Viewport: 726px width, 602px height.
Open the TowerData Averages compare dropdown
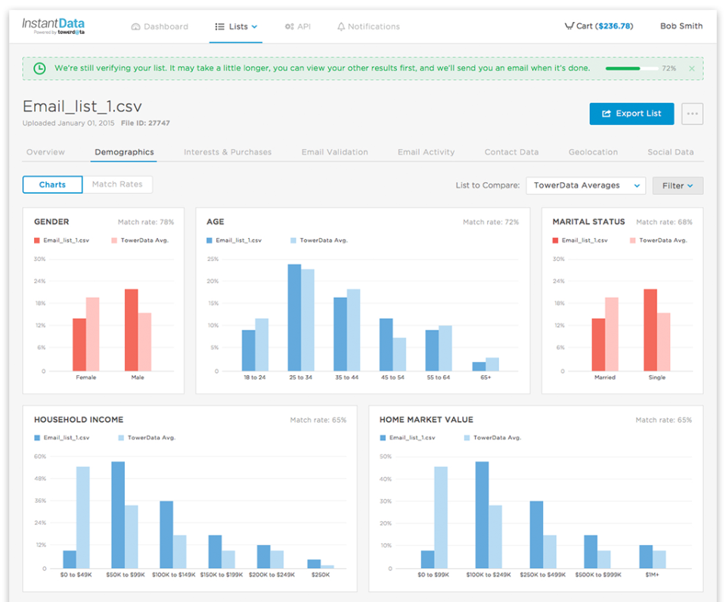coord(585,185)
